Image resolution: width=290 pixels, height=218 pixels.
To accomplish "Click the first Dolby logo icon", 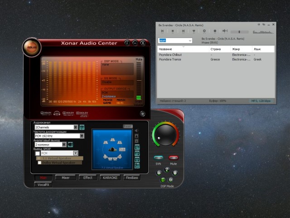I will [46, 113].
